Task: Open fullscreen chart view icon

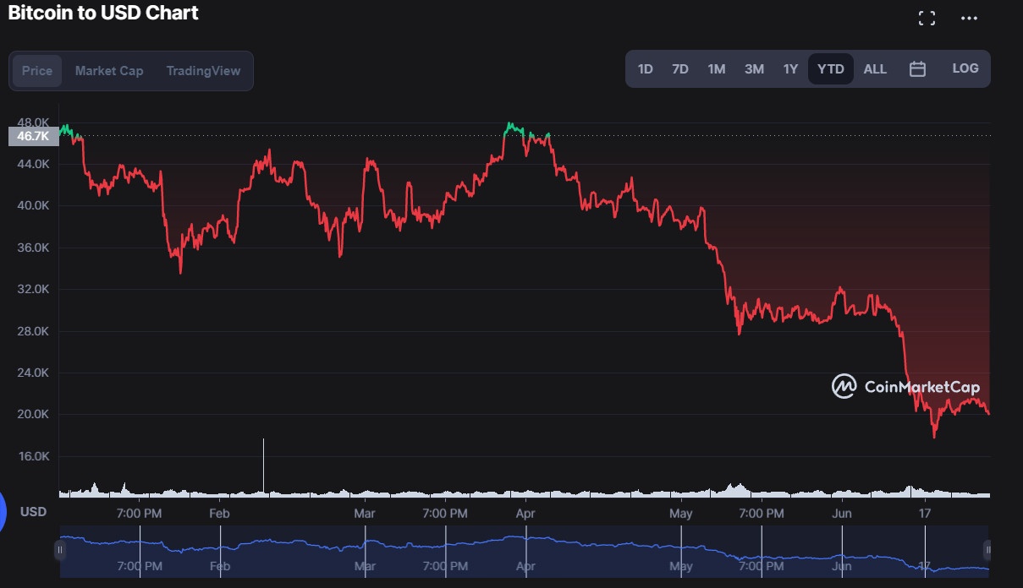Action: [927, 18]
